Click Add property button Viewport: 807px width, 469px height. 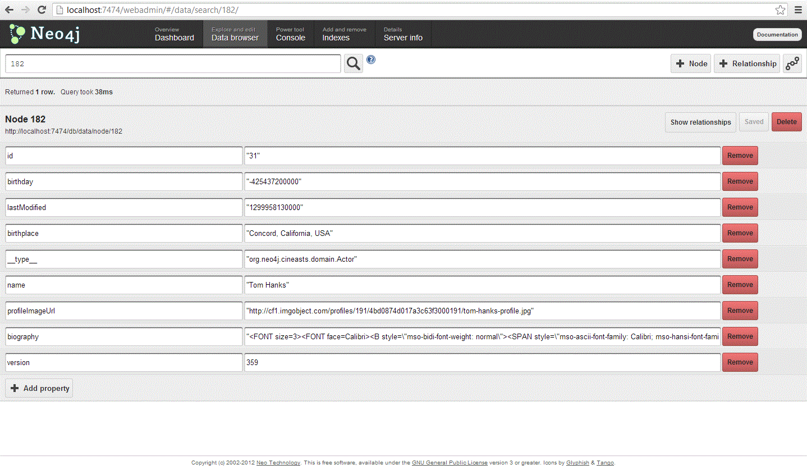click(x=39, y=388)
